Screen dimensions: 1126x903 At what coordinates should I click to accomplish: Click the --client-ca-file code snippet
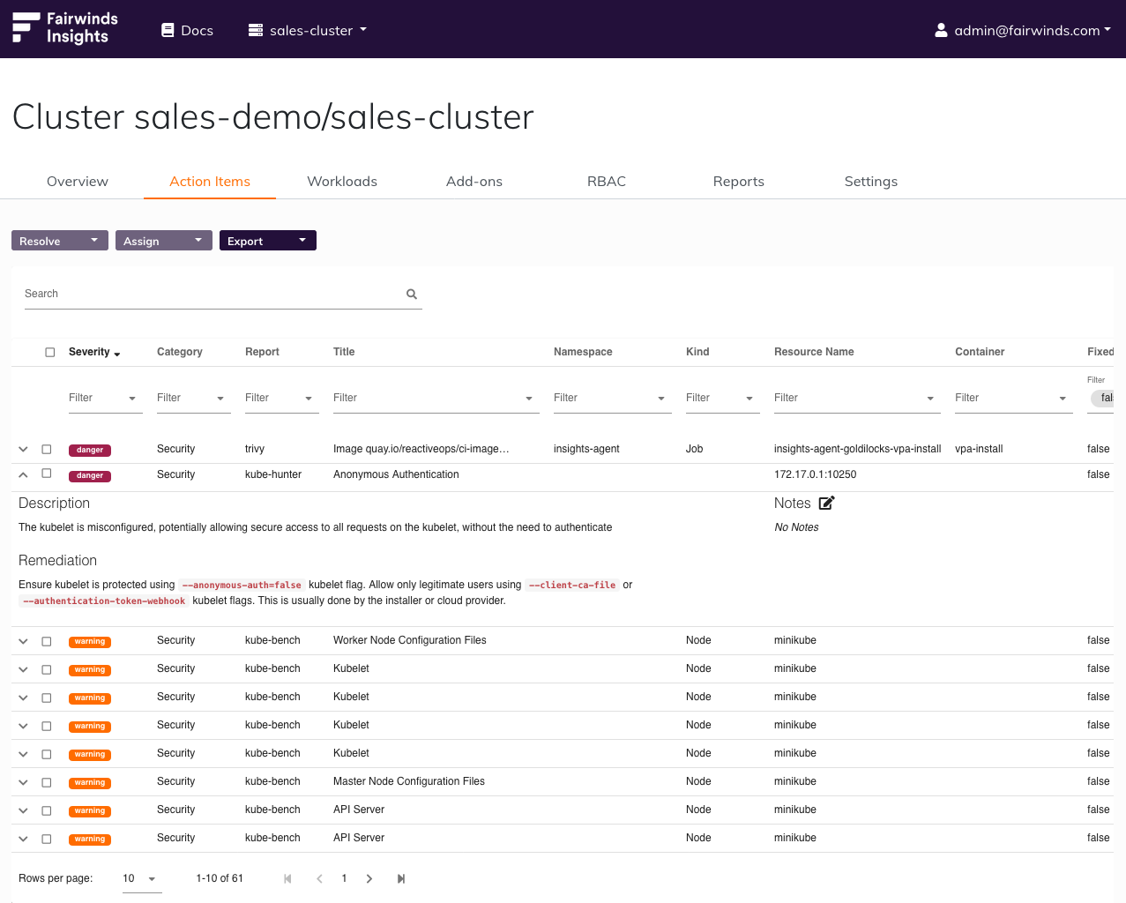point(572,585)
